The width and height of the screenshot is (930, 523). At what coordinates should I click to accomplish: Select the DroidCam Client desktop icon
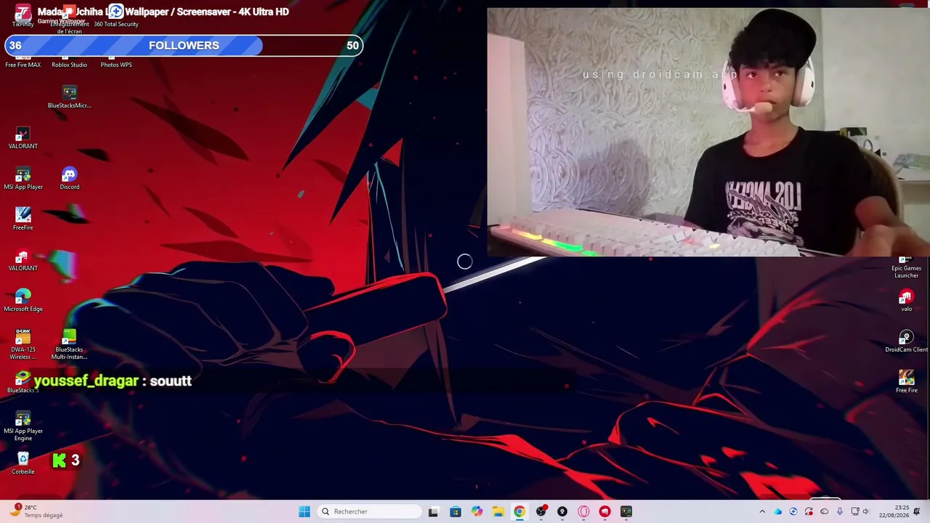(906, 342)
